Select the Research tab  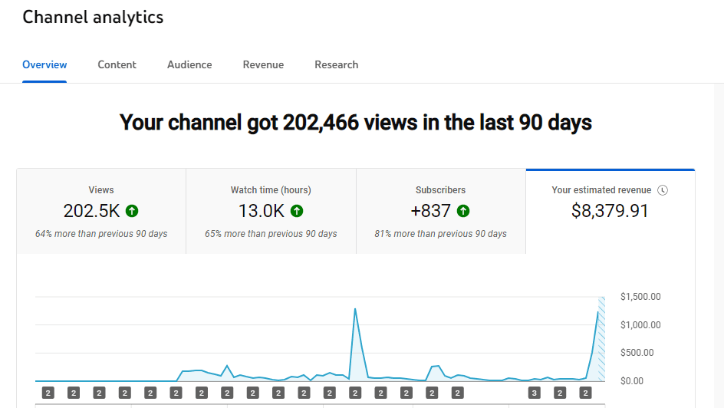[x=336, y=64]
